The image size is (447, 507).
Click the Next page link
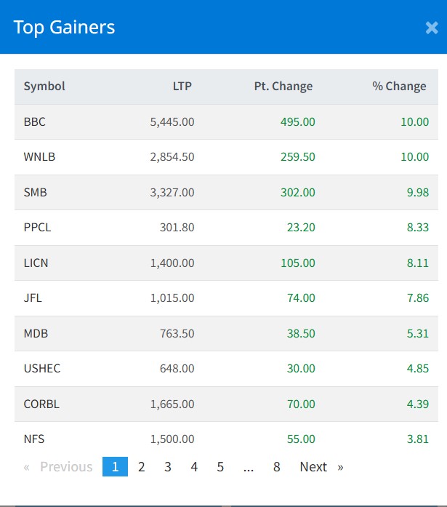(x=321, y=467)
